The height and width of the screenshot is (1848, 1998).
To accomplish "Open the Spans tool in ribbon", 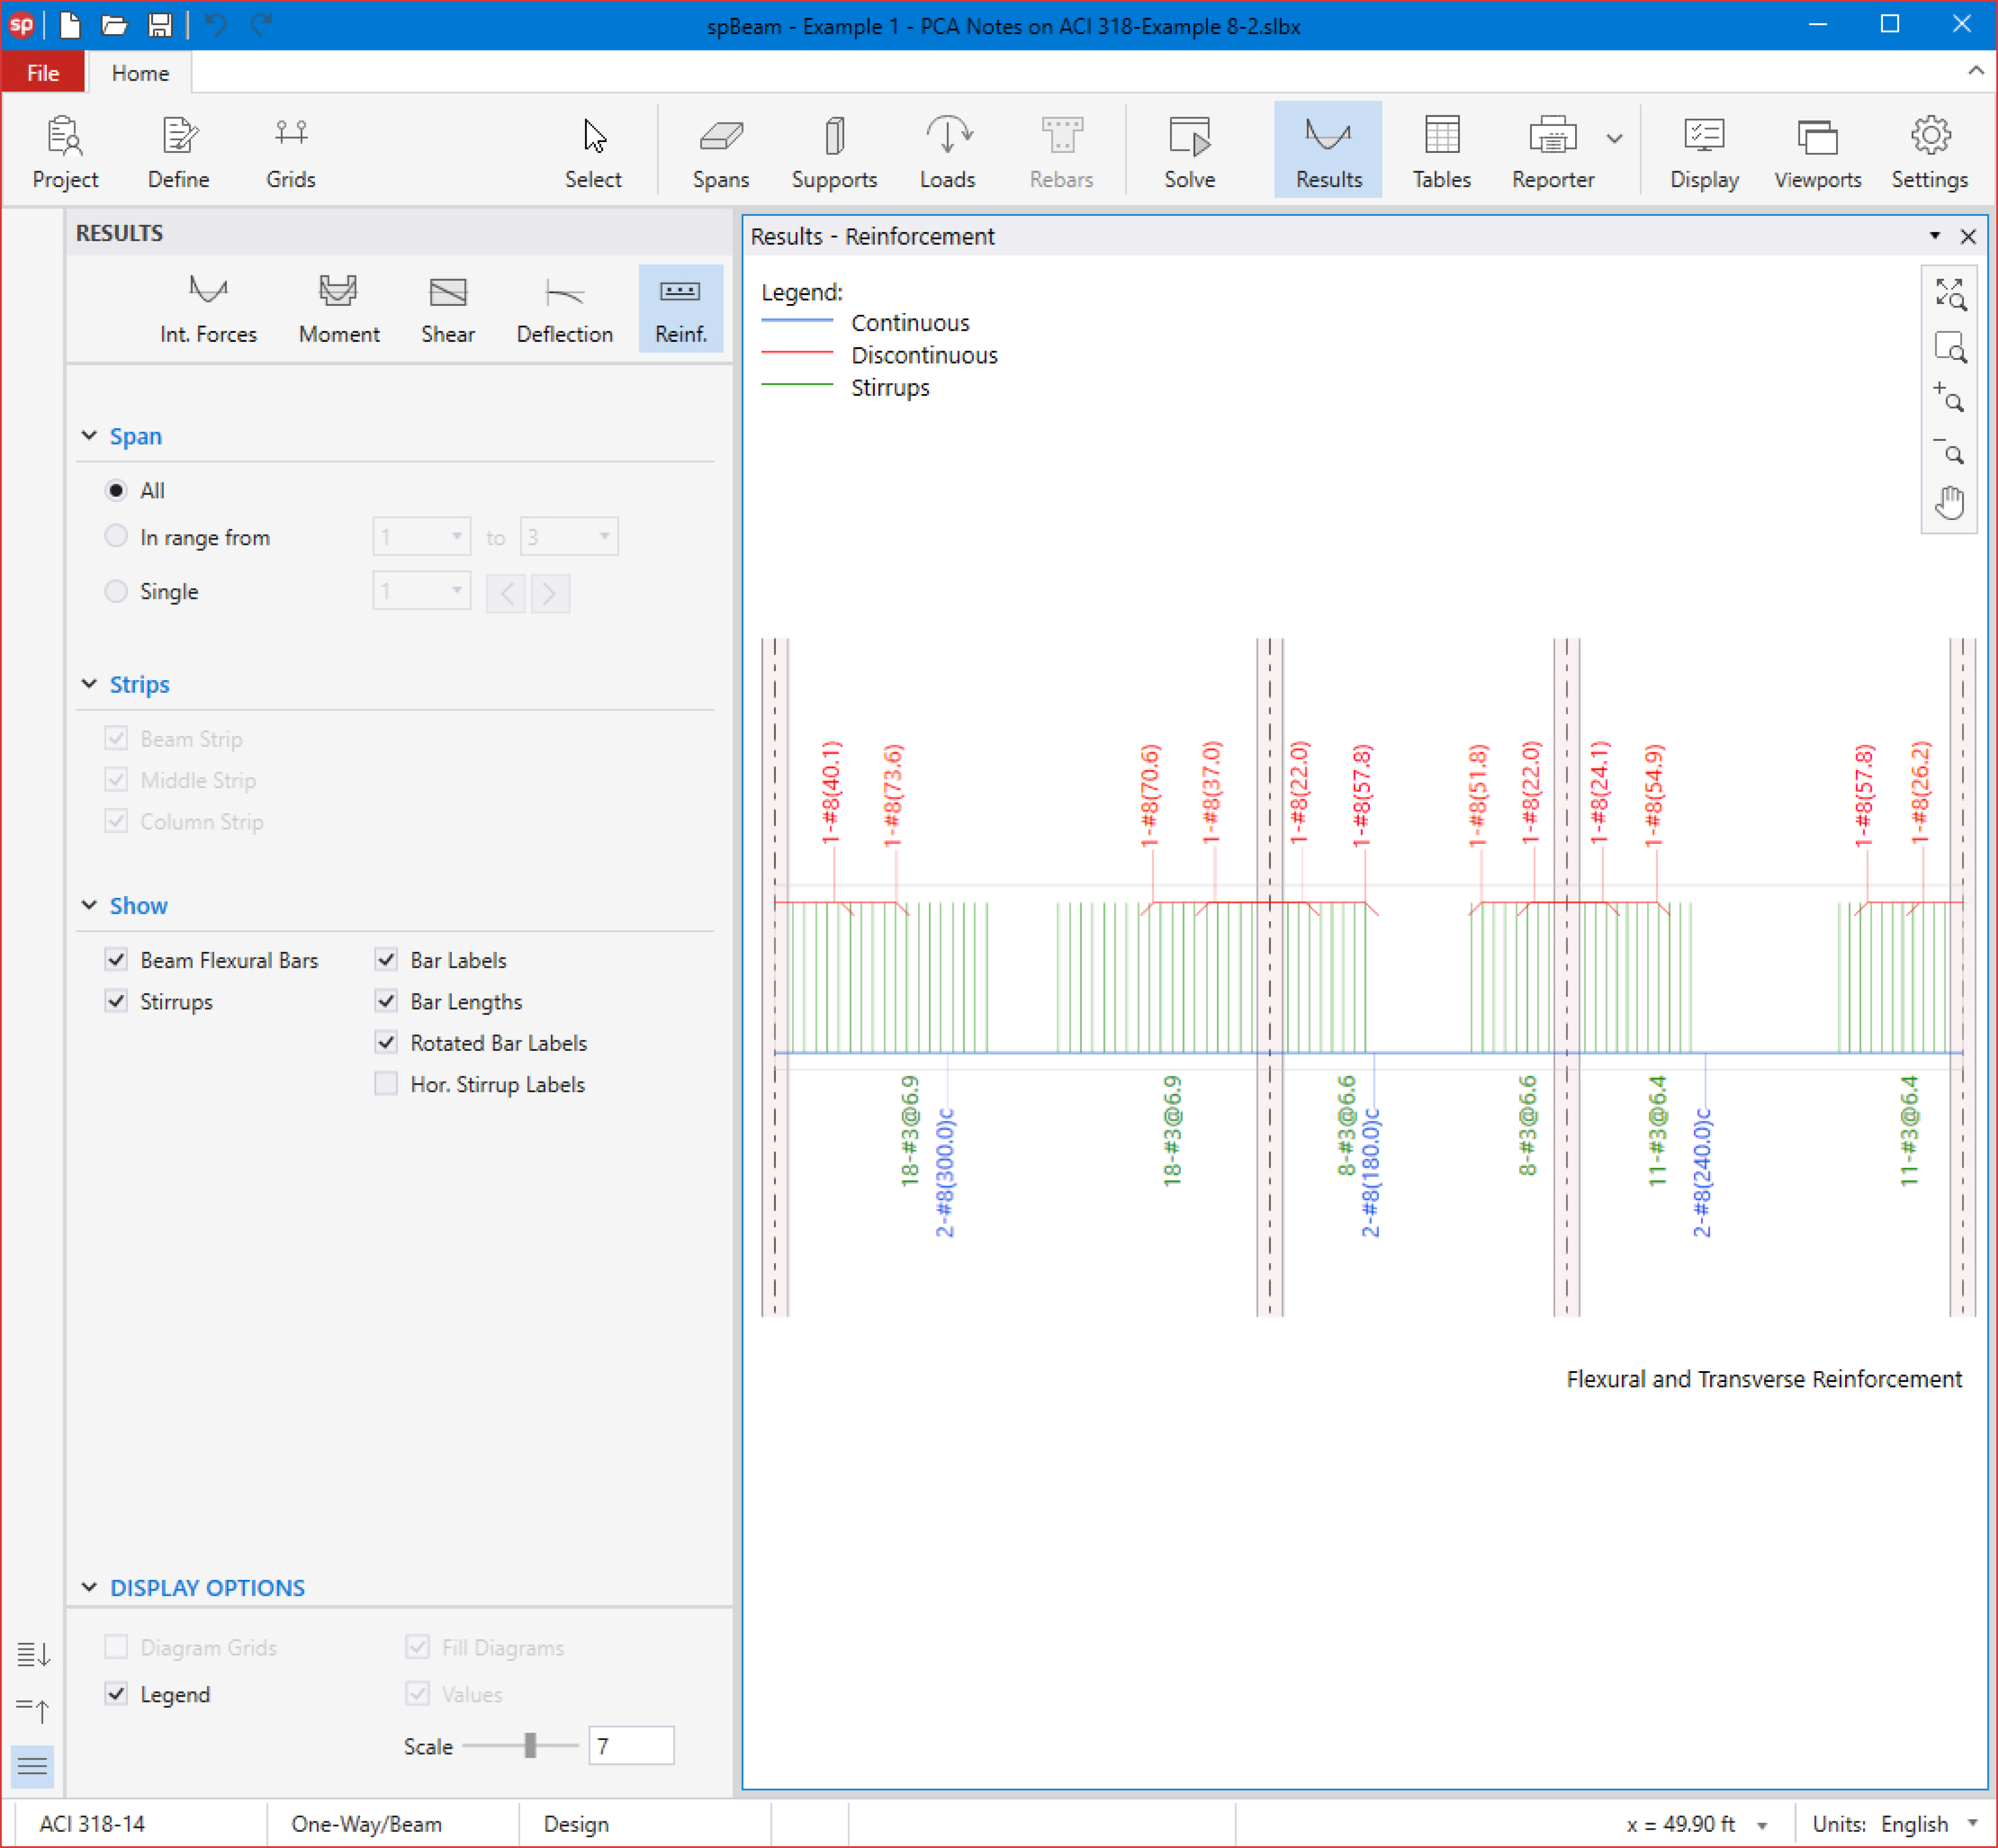I will pyautogui.click(x=721, y=152).
